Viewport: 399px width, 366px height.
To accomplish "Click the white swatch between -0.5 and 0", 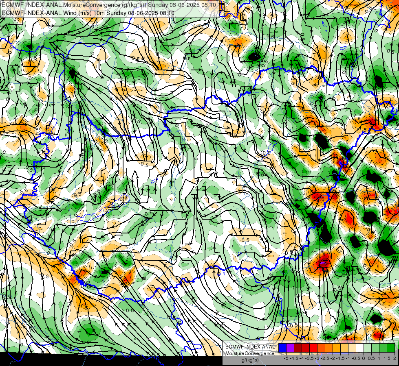I will pos(360,348).
